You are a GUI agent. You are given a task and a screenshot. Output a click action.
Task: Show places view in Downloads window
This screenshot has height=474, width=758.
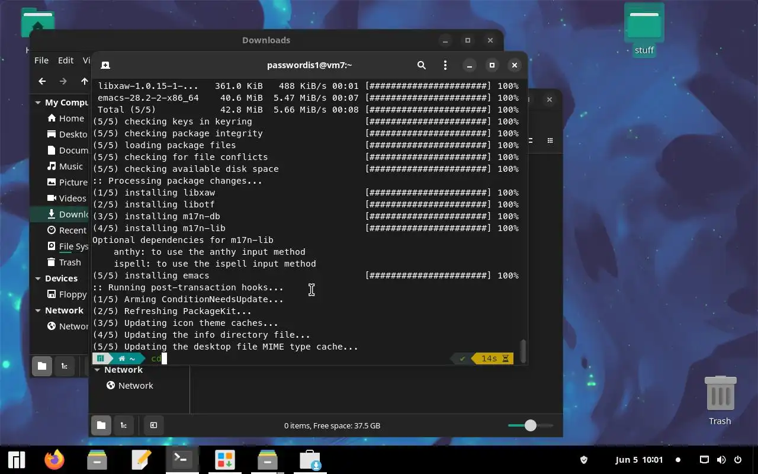tap(42, 366)
